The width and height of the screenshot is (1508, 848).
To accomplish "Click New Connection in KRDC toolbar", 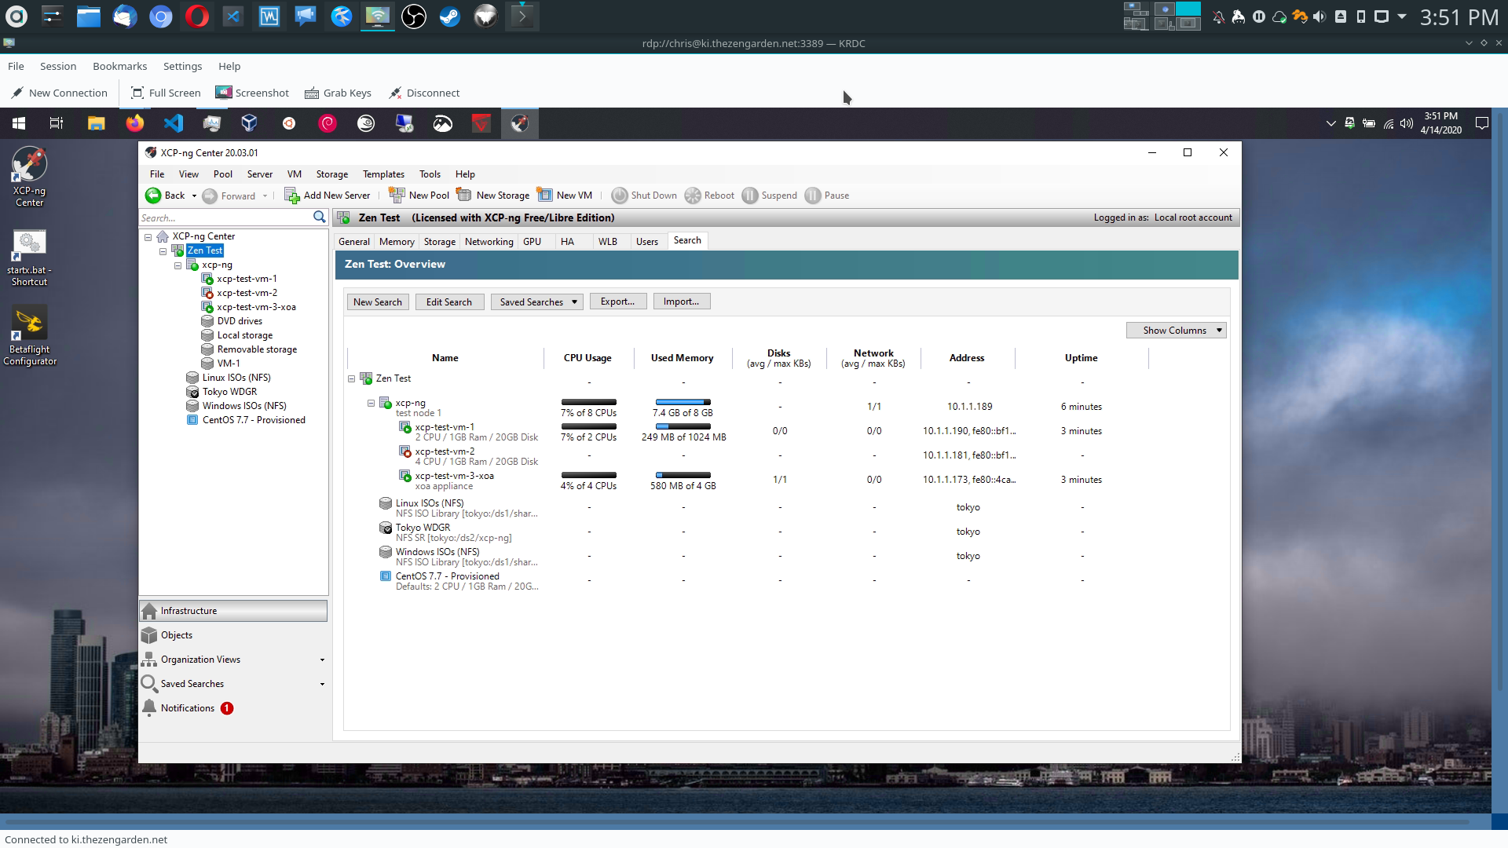I will coord(60,93).
